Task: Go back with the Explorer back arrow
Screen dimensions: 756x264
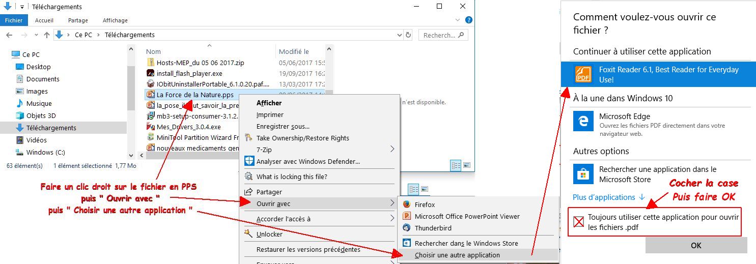Action: coord(9,35)
